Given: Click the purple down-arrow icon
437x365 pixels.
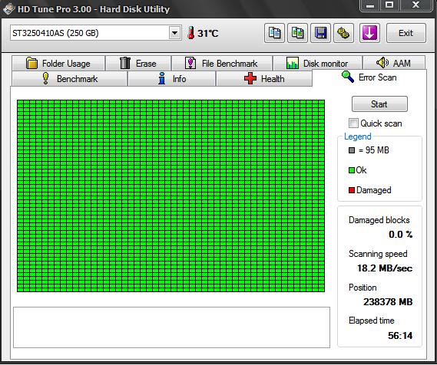Looking at the screenshot, I should pyautogui.click(x=369, y=33).
